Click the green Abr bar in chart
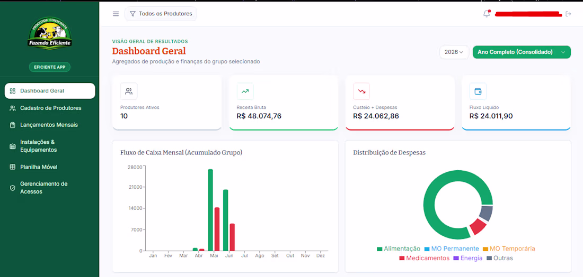This screenshot has width=583, height=277. click(x=195, y=250)
